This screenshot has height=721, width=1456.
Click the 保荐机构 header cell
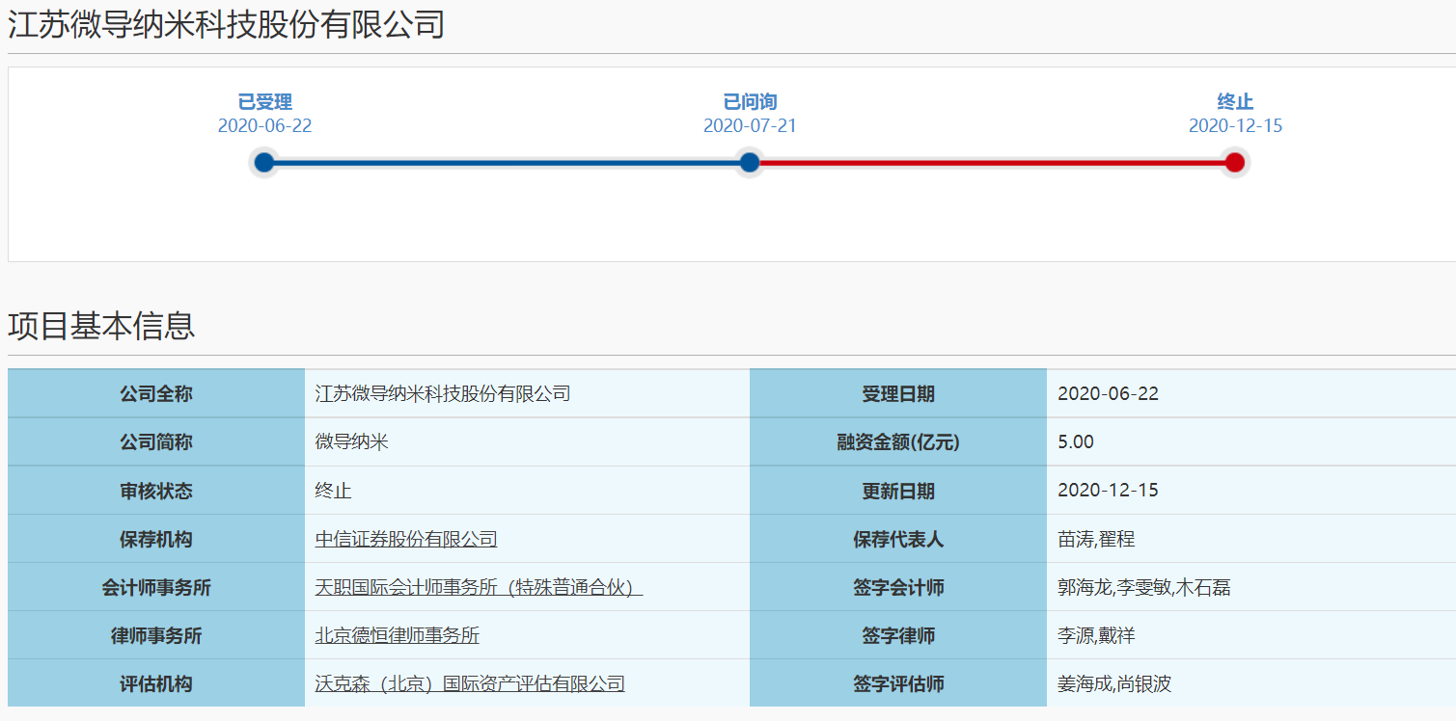(x=156, y=539)
